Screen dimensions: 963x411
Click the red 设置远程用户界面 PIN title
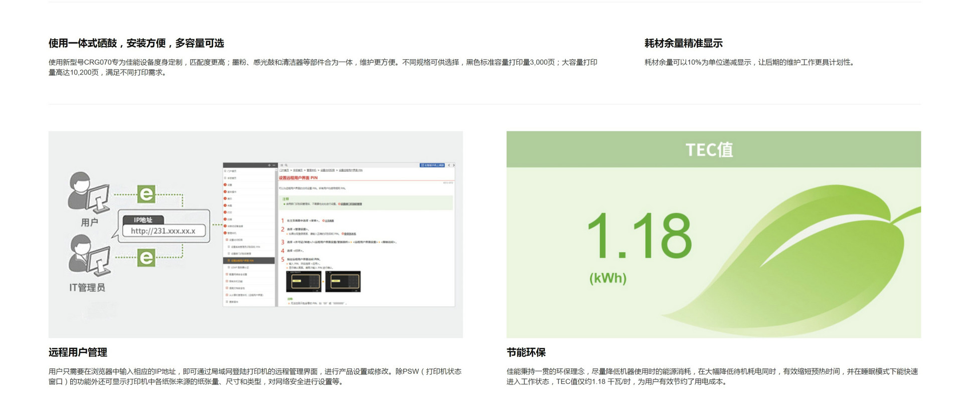pos(298,177)
